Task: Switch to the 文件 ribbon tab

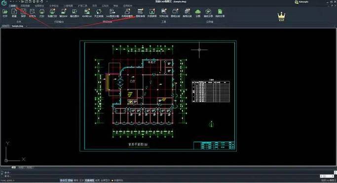Action: coord(13,6)
